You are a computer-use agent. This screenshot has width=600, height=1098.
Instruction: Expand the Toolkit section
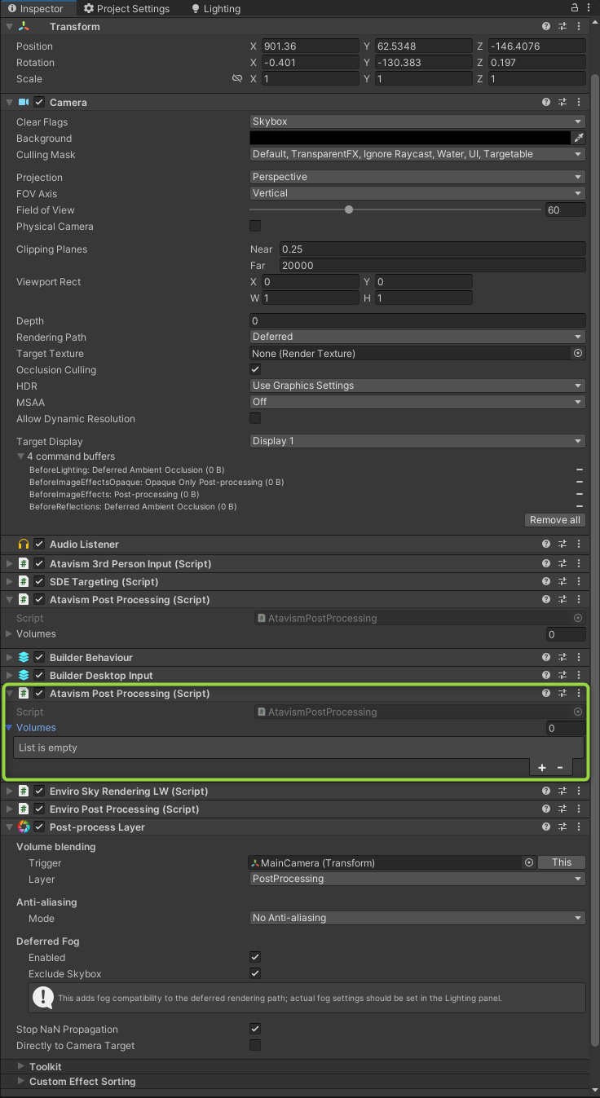[x=21, y=1067]
